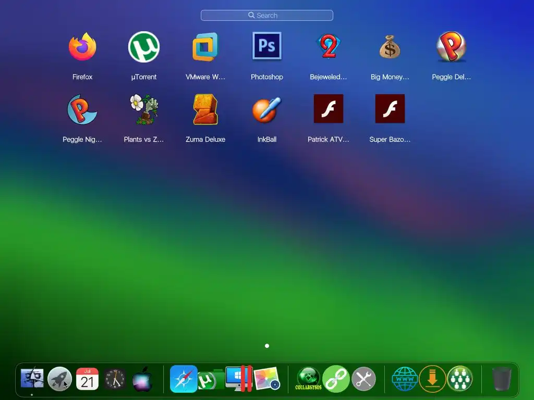Screen dimensions: 534x400
Task: Click the green chain link icon in dock
Action: pyautogui.click(x=336, y=379)
